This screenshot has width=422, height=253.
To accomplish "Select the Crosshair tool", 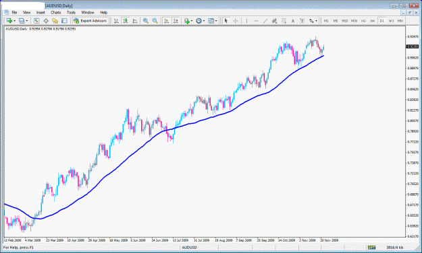I will 235,21.
